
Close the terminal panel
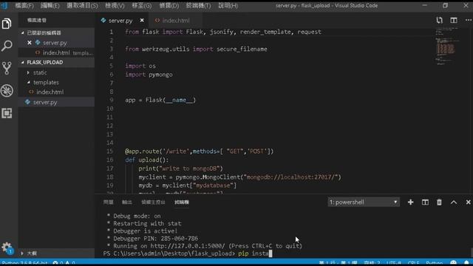468,202
